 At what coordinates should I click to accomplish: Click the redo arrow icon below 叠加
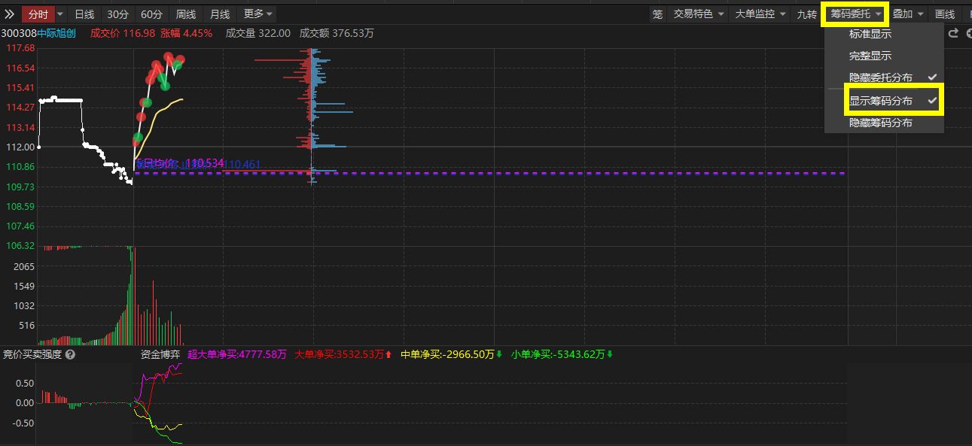[953, 33]
